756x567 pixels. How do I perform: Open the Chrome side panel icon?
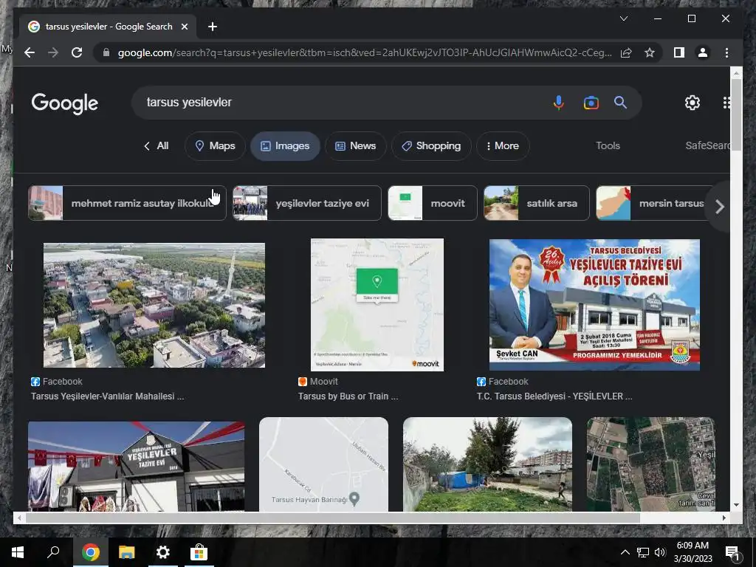(679, 52)
